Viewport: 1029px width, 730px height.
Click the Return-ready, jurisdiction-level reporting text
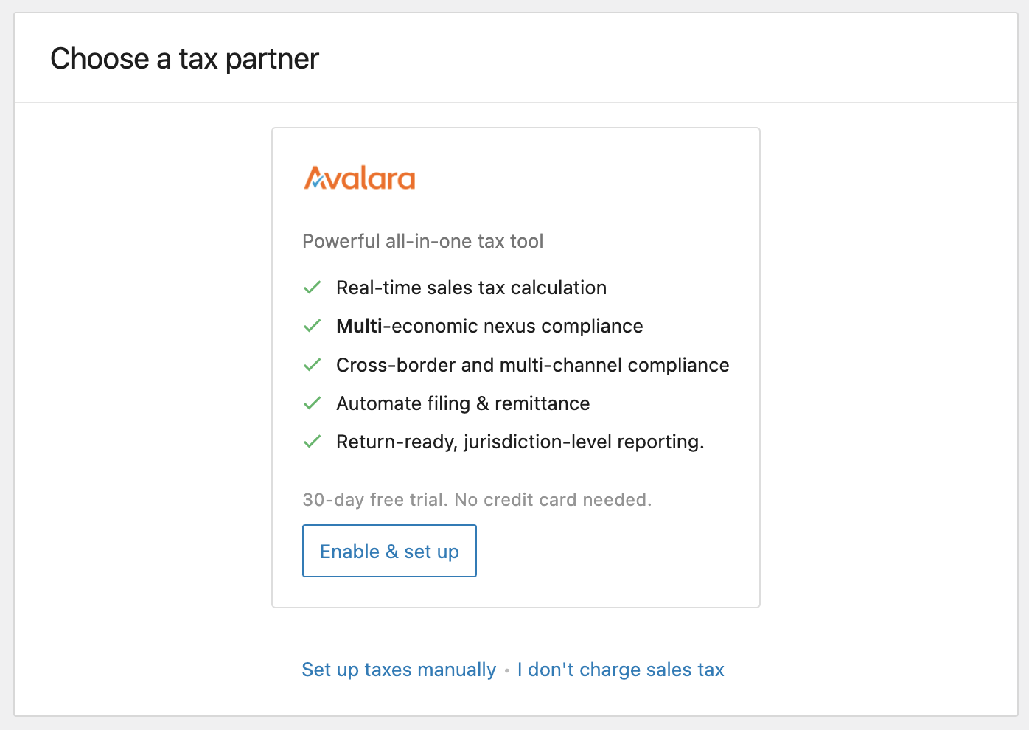[x=520, y=442]
